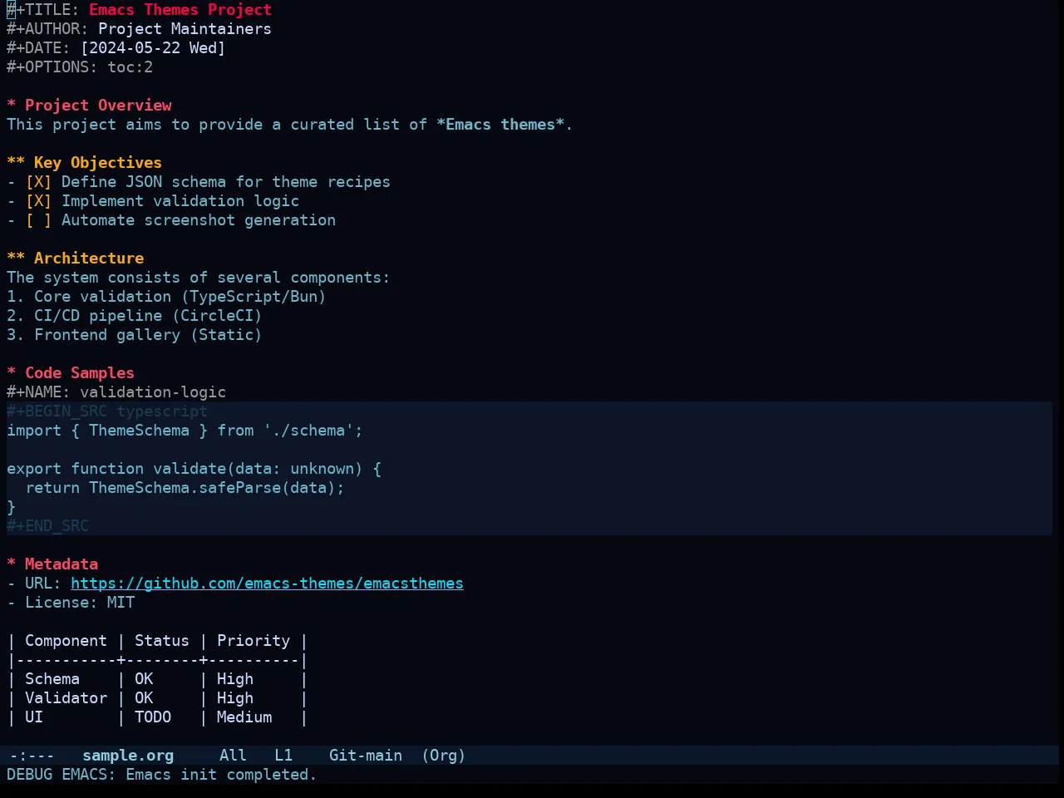Click the 'return ThemeSchema.safeParse(data);' line
This screenshot has height=798, width=1064.
pos(185,488)
